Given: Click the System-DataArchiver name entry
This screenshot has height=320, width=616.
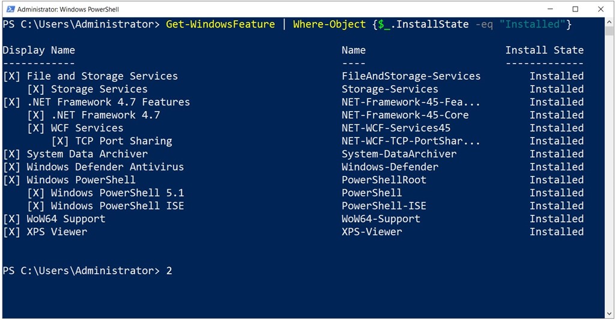Looking at the screenshot, I should [x=399, y=154].
